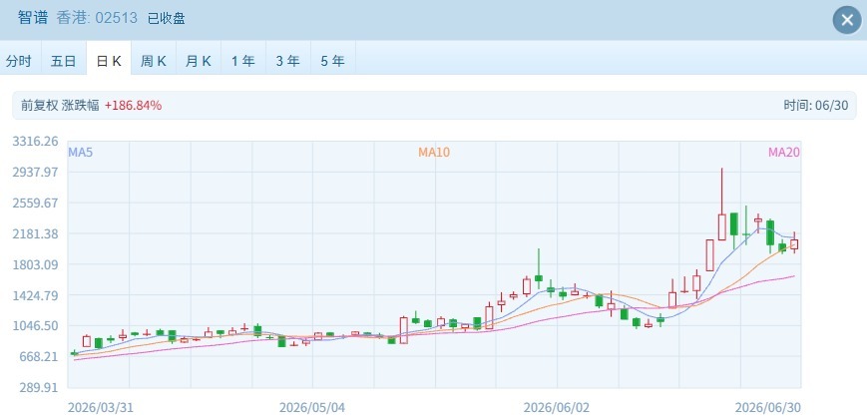Viewport: 867px width, 416px height.
Task: Click the +186.84% change value
Action: pos(134,105)
